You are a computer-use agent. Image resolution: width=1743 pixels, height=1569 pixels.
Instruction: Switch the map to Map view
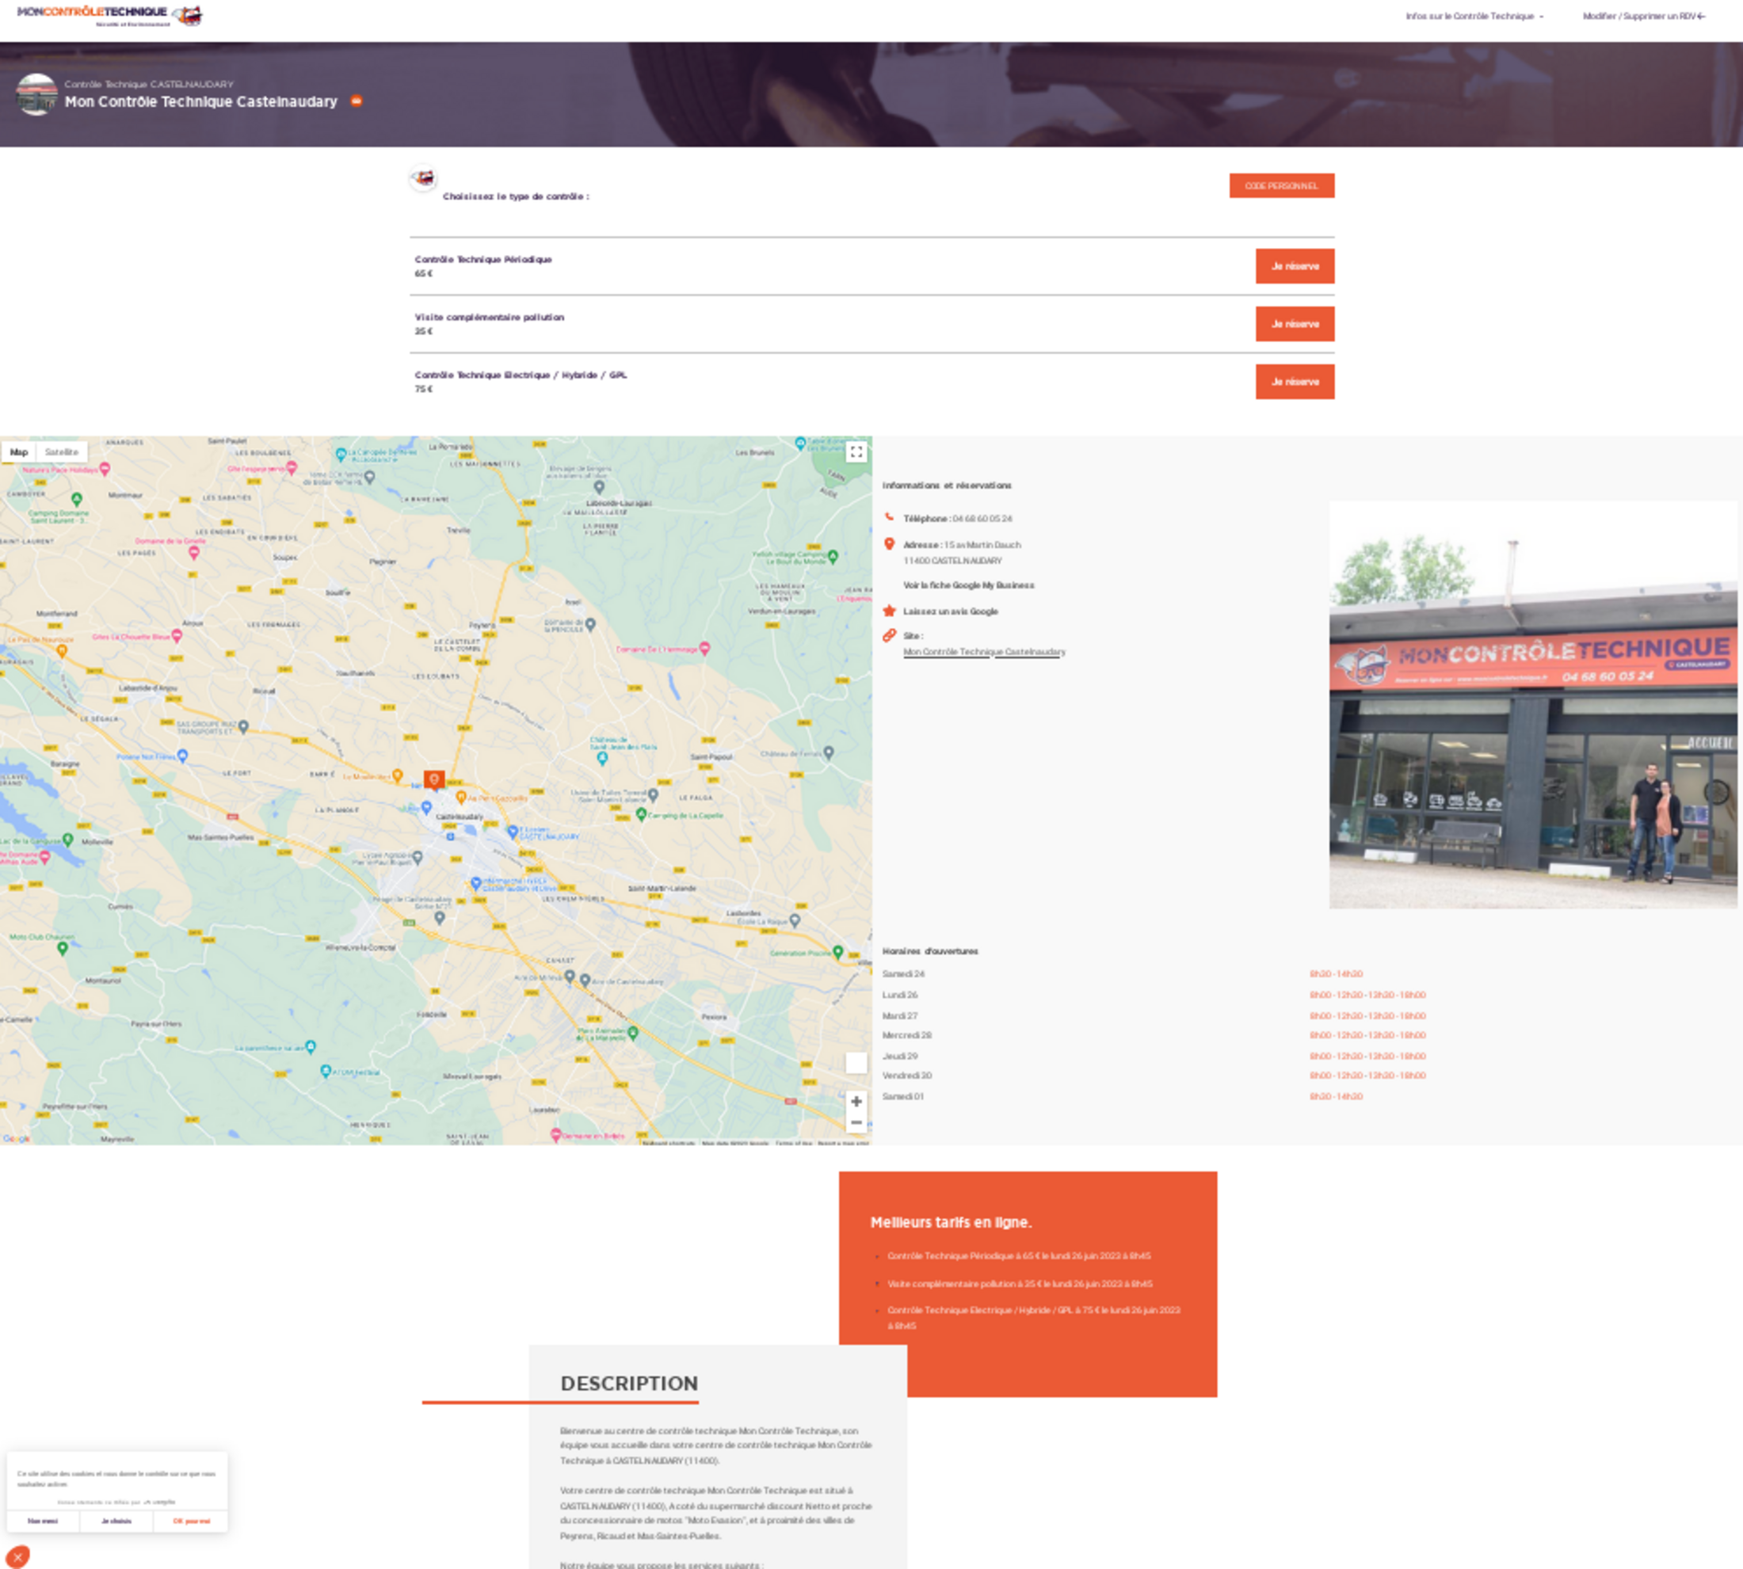(19, 451)
